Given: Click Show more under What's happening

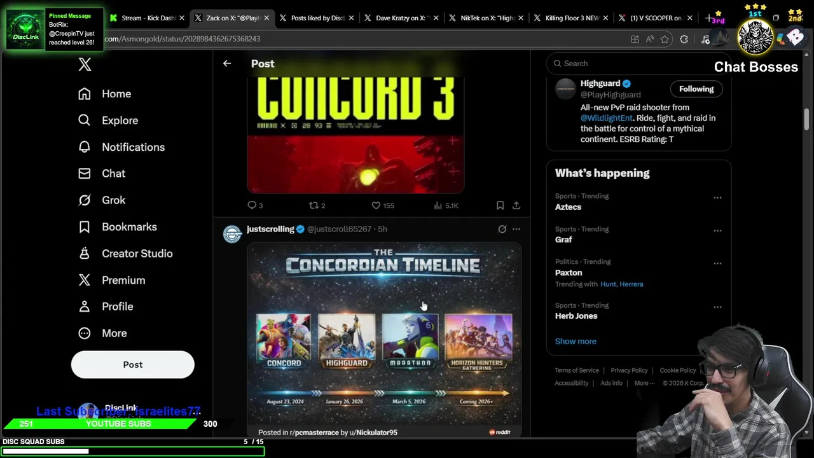Looking at the screenshot, I should tap(576, 341).
